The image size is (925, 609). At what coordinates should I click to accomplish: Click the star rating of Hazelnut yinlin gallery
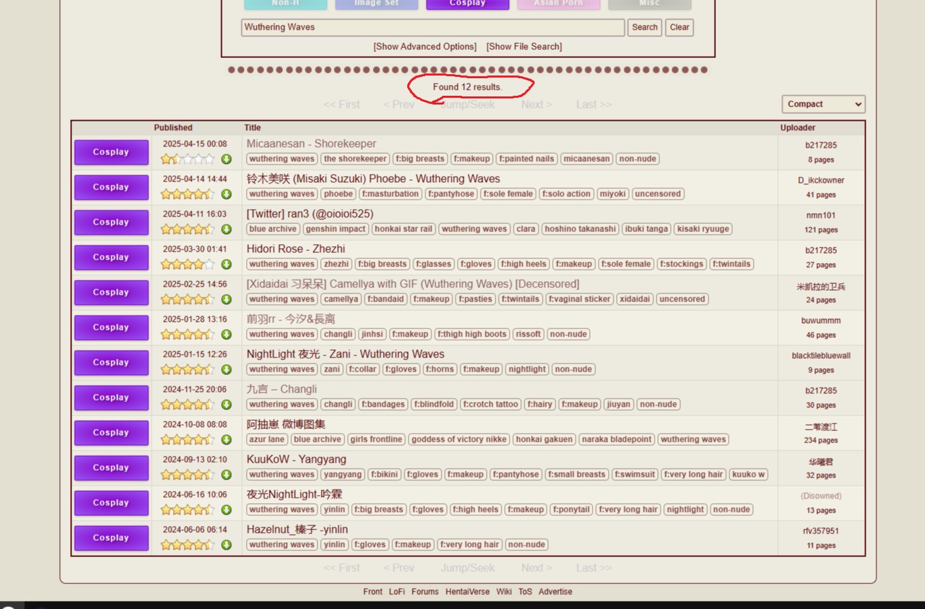187,545
